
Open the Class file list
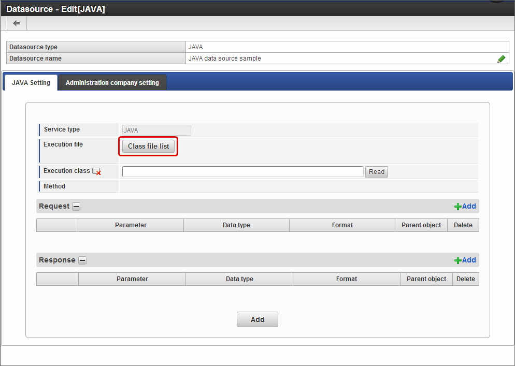point(149,147)
